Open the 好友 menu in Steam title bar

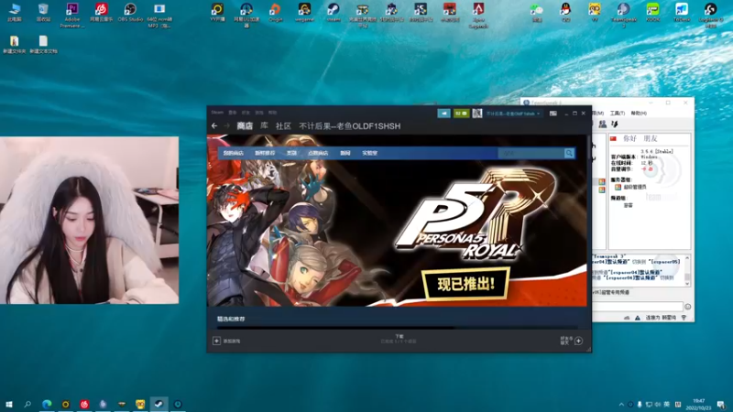246,113
